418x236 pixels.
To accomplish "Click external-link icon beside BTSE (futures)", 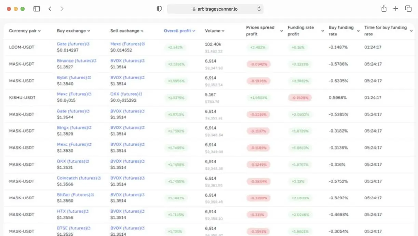I will pos(90,228).
